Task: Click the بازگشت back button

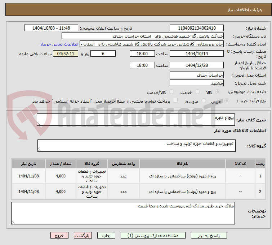Action: 83,236
